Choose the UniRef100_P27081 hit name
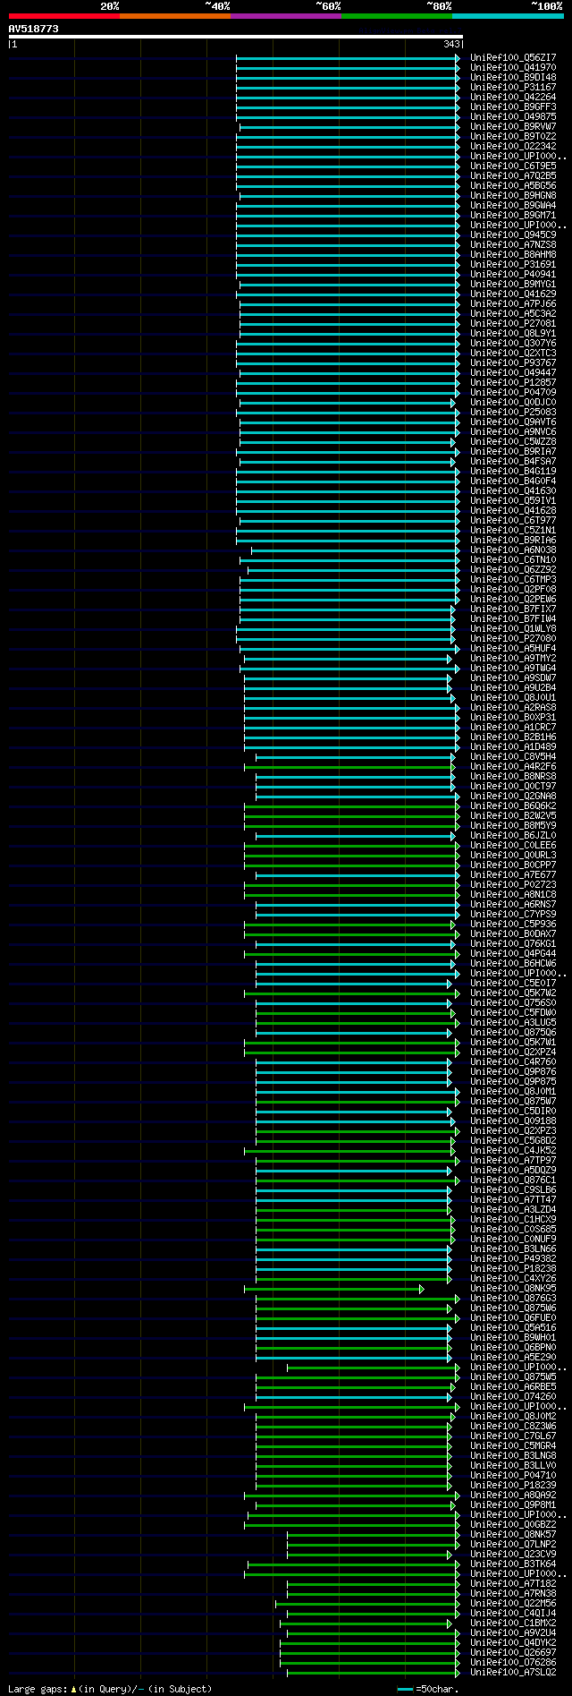The width and height of the screenshot is (572, 1696). (513, 323)
